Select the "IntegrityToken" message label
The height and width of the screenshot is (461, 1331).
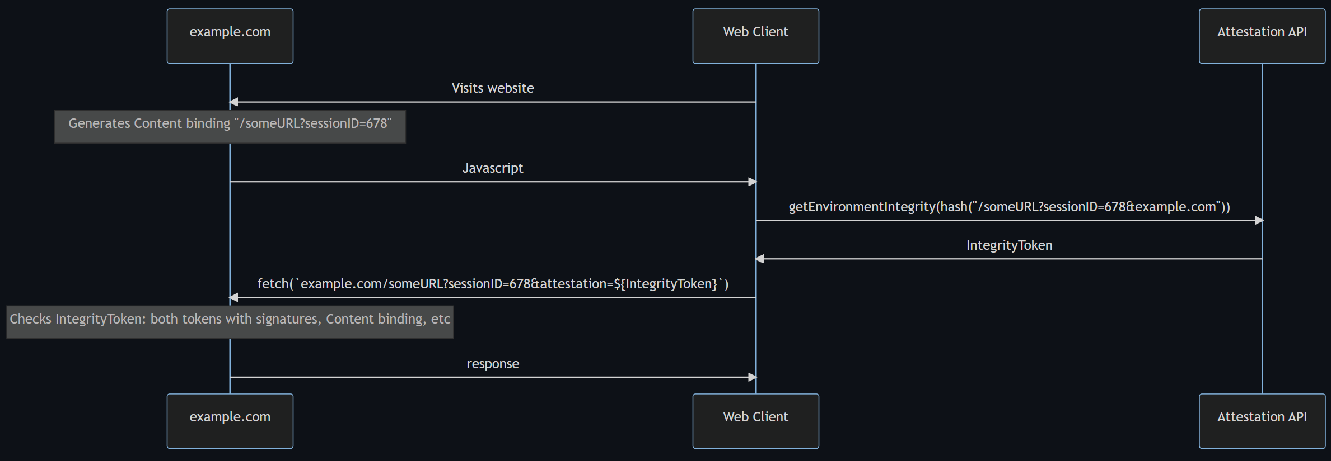point(1009,245)
